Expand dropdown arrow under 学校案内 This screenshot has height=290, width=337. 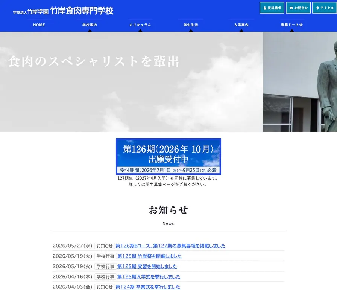coord(90,31)
